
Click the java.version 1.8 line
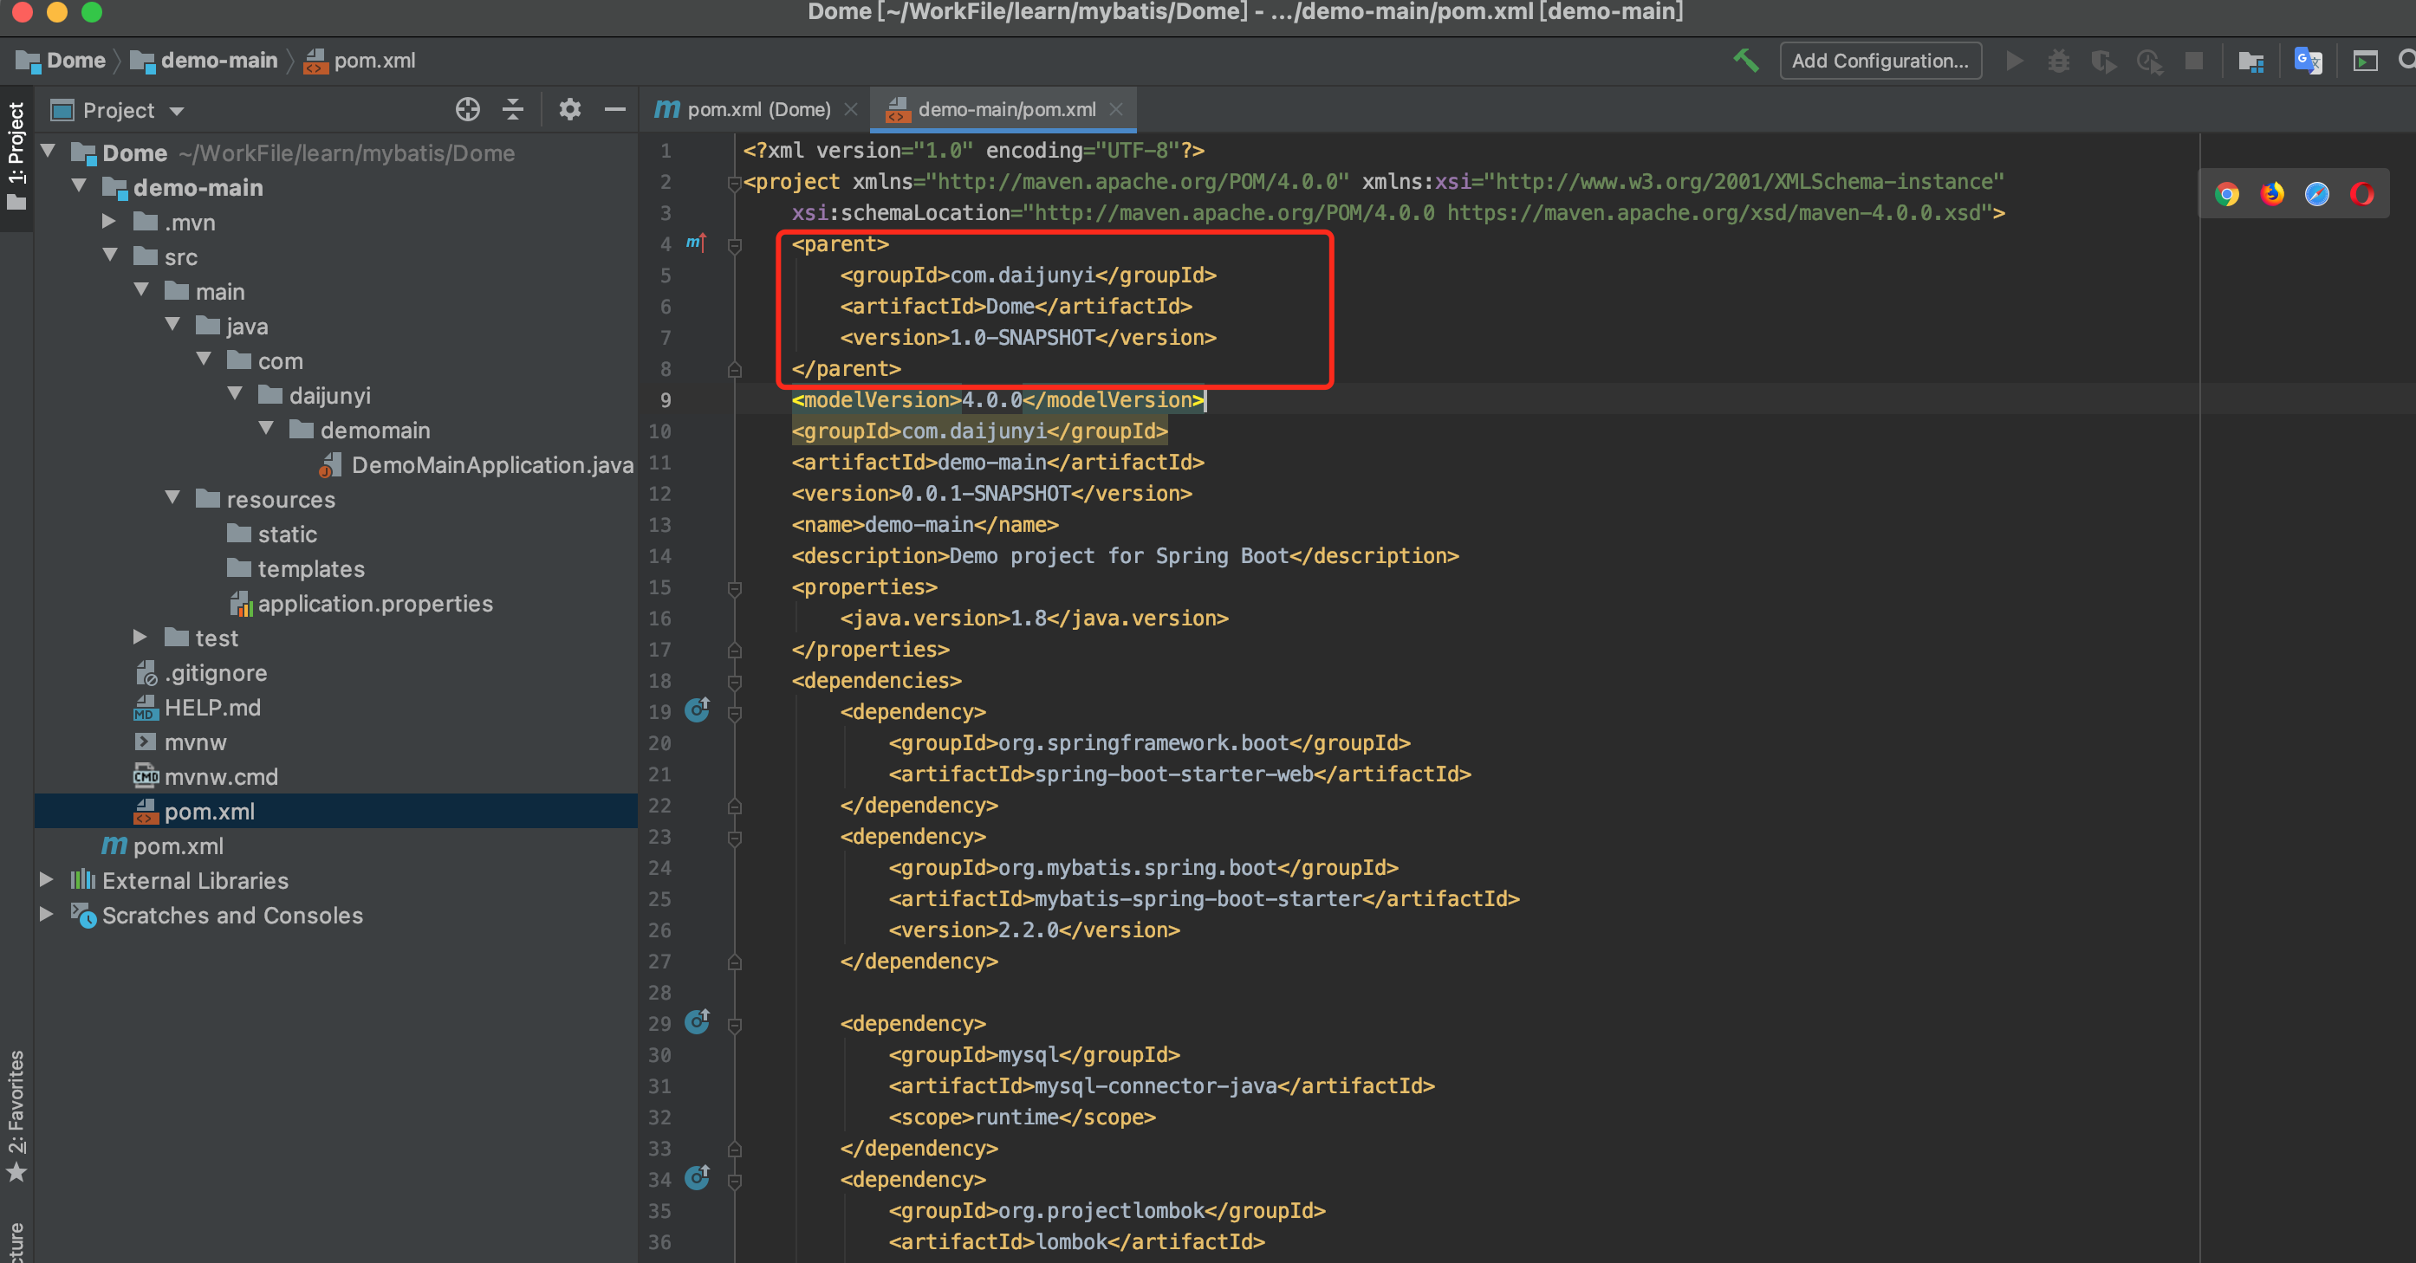click(1034, 618)
